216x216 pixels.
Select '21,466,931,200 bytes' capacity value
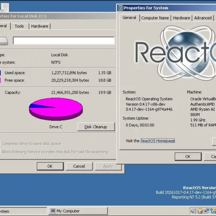[x=70, y=92]
